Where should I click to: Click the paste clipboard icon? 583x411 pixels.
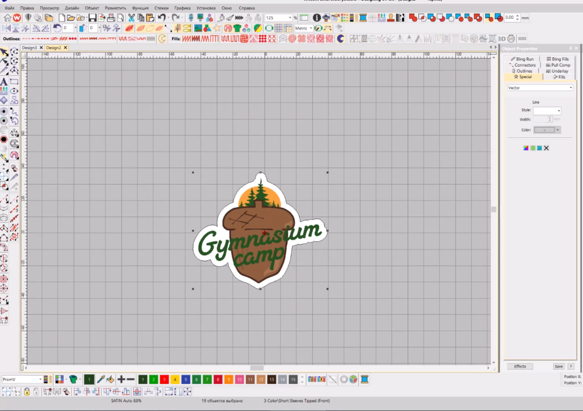(x=150, y=17)
